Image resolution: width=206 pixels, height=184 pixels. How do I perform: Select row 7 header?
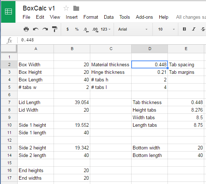(x=9, y=102)
